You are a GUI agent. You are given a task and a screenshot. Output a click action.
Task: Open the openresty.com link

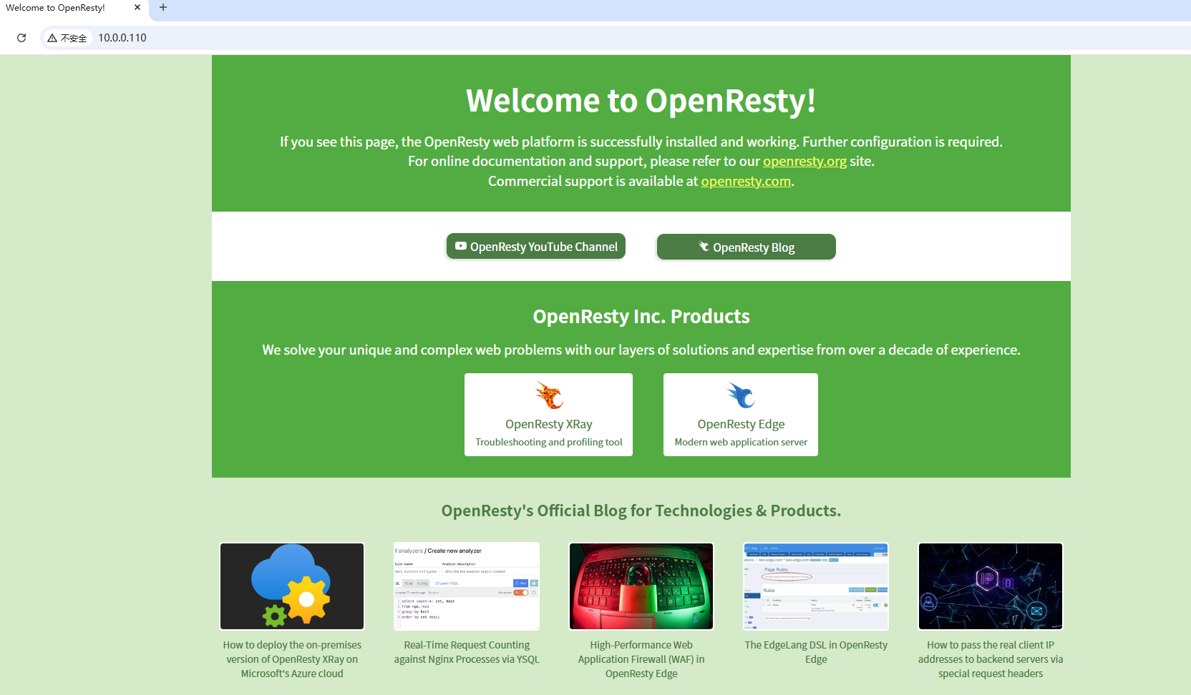(746, 182)
